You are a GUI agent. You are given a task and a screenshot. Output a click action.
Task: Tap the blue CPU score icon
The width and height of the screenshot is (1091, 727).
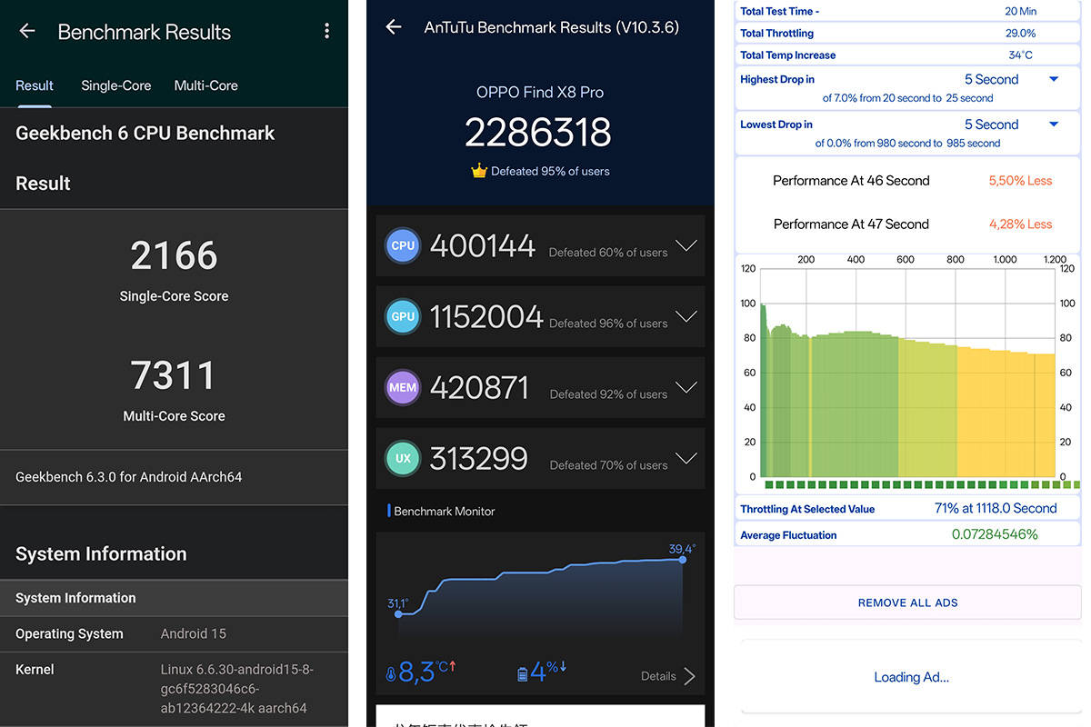[x=403, y=245]
